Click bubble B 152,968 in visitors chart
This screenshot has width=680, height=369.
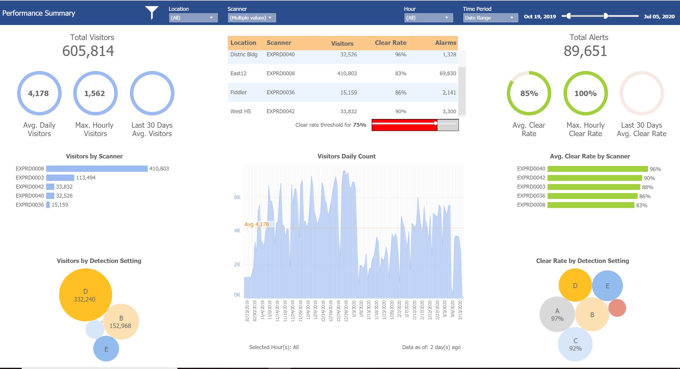pos(121,322)
